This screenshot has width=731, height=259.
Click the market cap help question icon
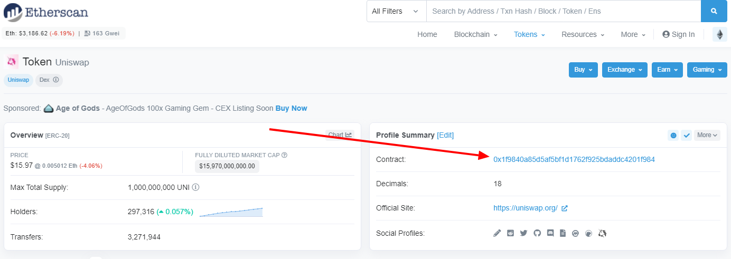tap(284, 155)
